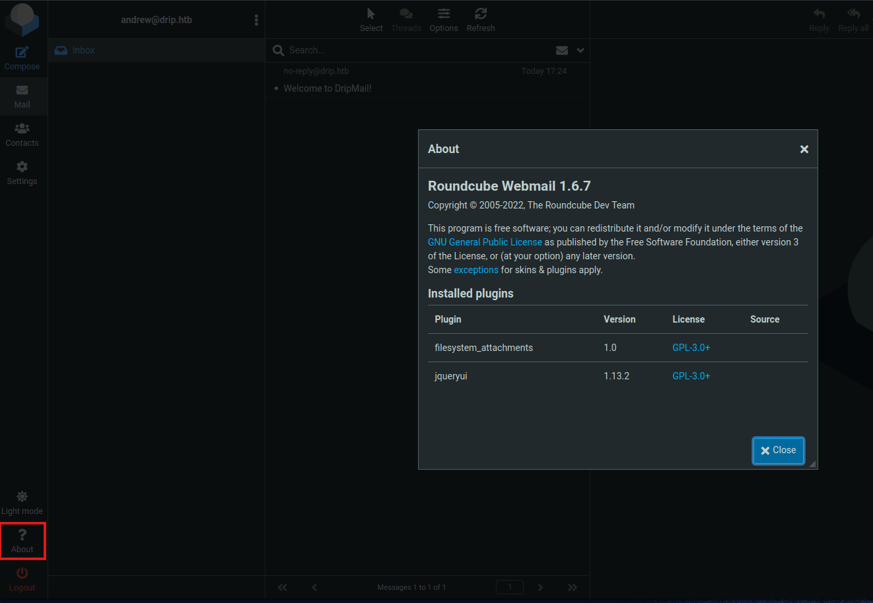Open the Compose message editor
873x603 pixels.
coord(22,58)
